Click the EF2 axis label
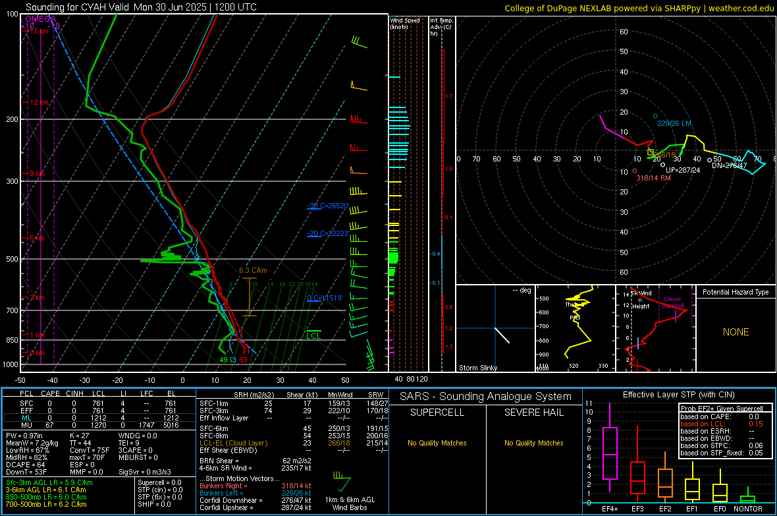Viewport: 777px width, 516px height. 665,509
